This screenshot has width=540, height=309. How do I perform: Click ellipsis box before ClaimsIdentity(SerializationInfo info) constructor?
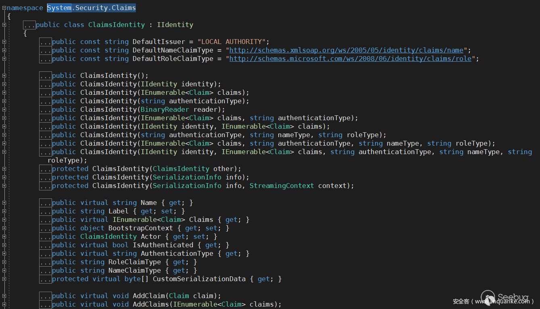pos(46,177)
